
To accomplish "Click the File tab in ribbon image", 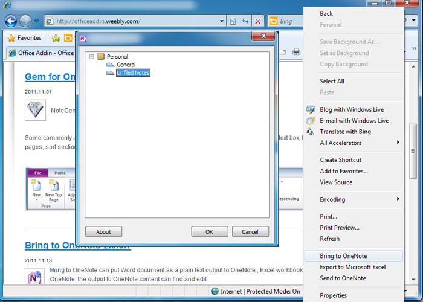I will (x=37, y=173).
